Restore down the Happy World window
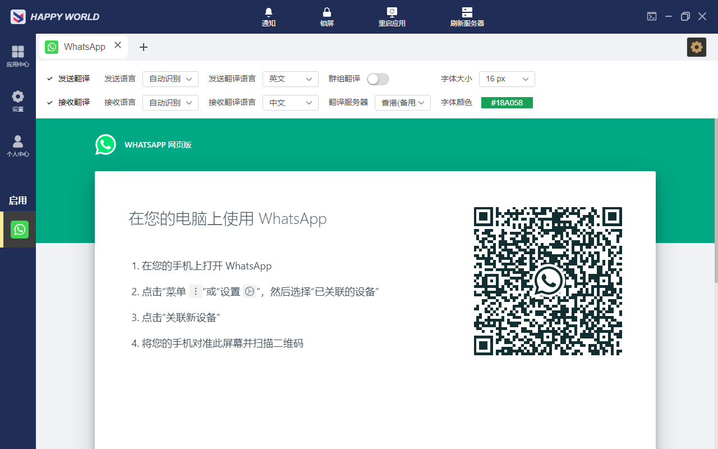 (685, 16)
